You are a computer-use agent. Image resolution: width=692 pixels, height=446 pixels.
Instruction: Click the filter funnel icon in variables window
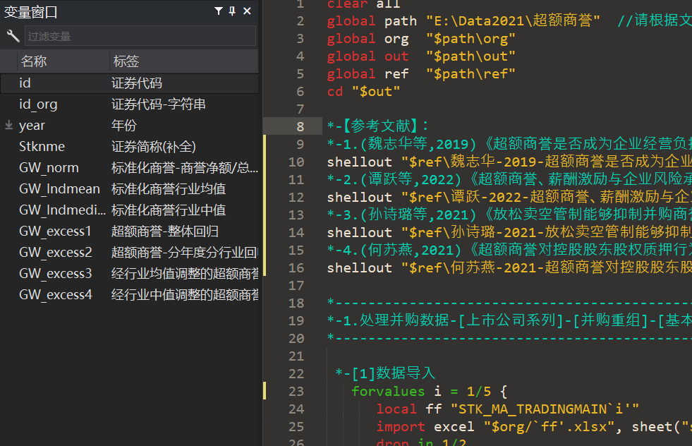click(219, 11)
